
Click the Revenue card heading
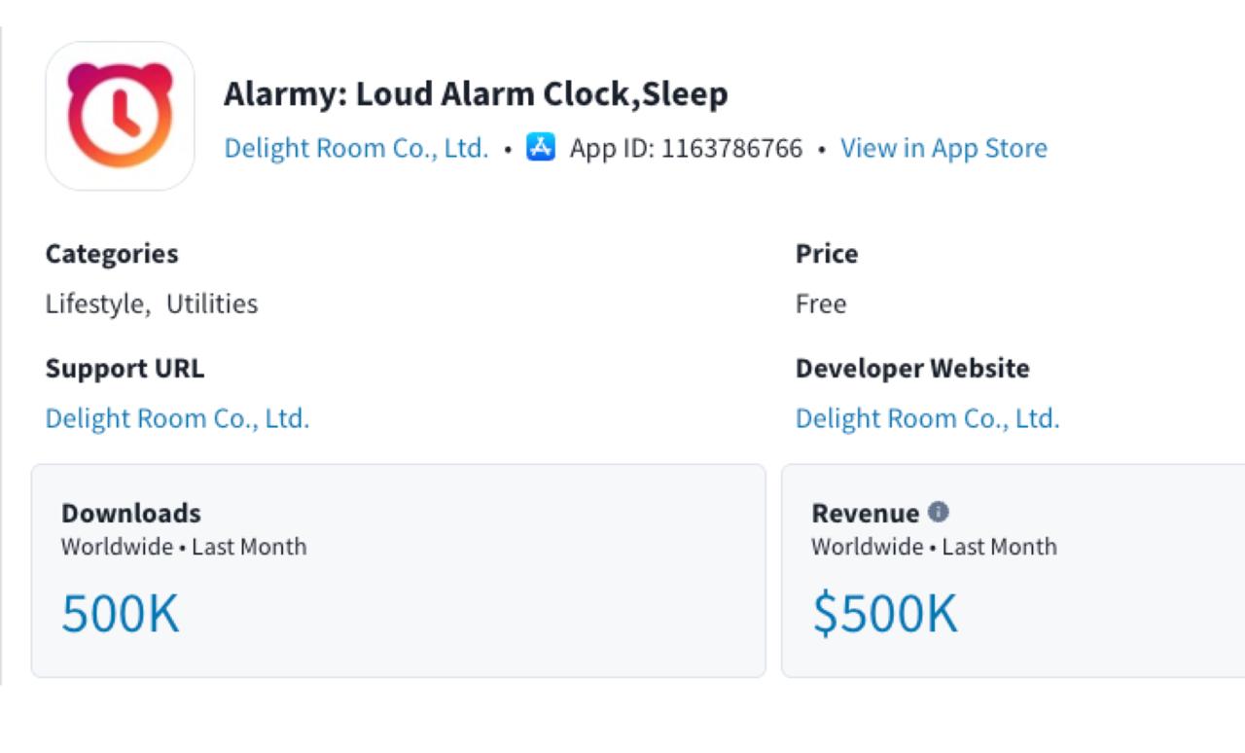pyautogui.click(x=866, y=513)
